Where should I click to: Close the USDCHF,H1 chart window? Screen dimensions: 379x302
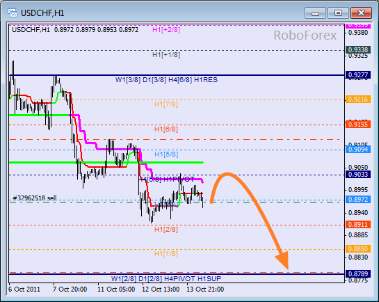coord(361,13)
